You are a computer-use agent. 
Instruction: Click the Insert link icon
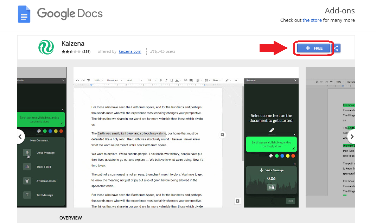185,80
